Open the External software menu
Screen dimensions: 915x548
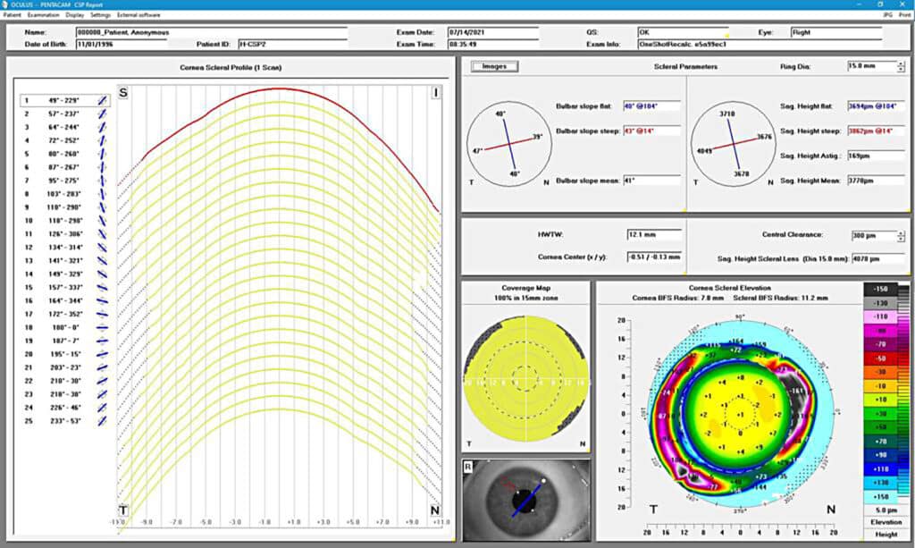(x=139, y=14)
